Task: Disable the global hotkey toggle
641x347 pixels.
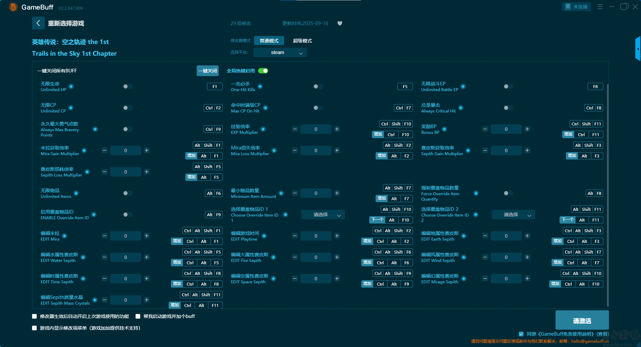Action: click(263, 71)
